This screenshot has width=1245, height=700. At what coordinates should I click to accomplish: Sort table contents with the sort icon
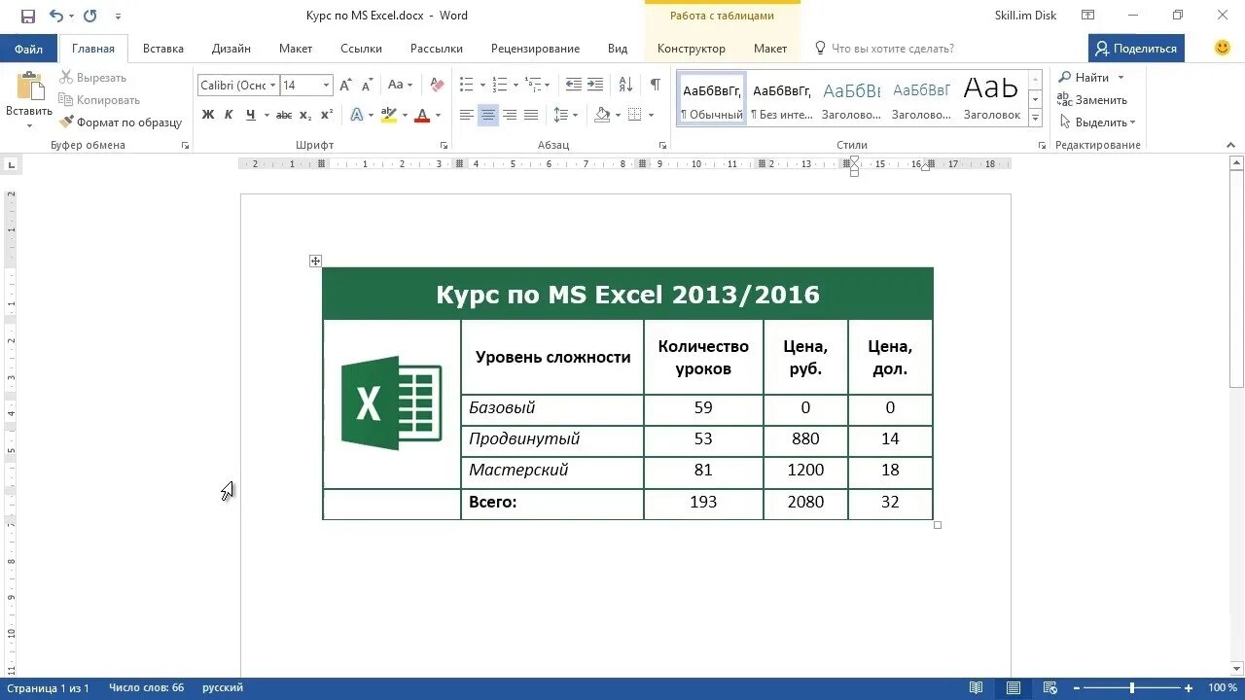point(624,86)
